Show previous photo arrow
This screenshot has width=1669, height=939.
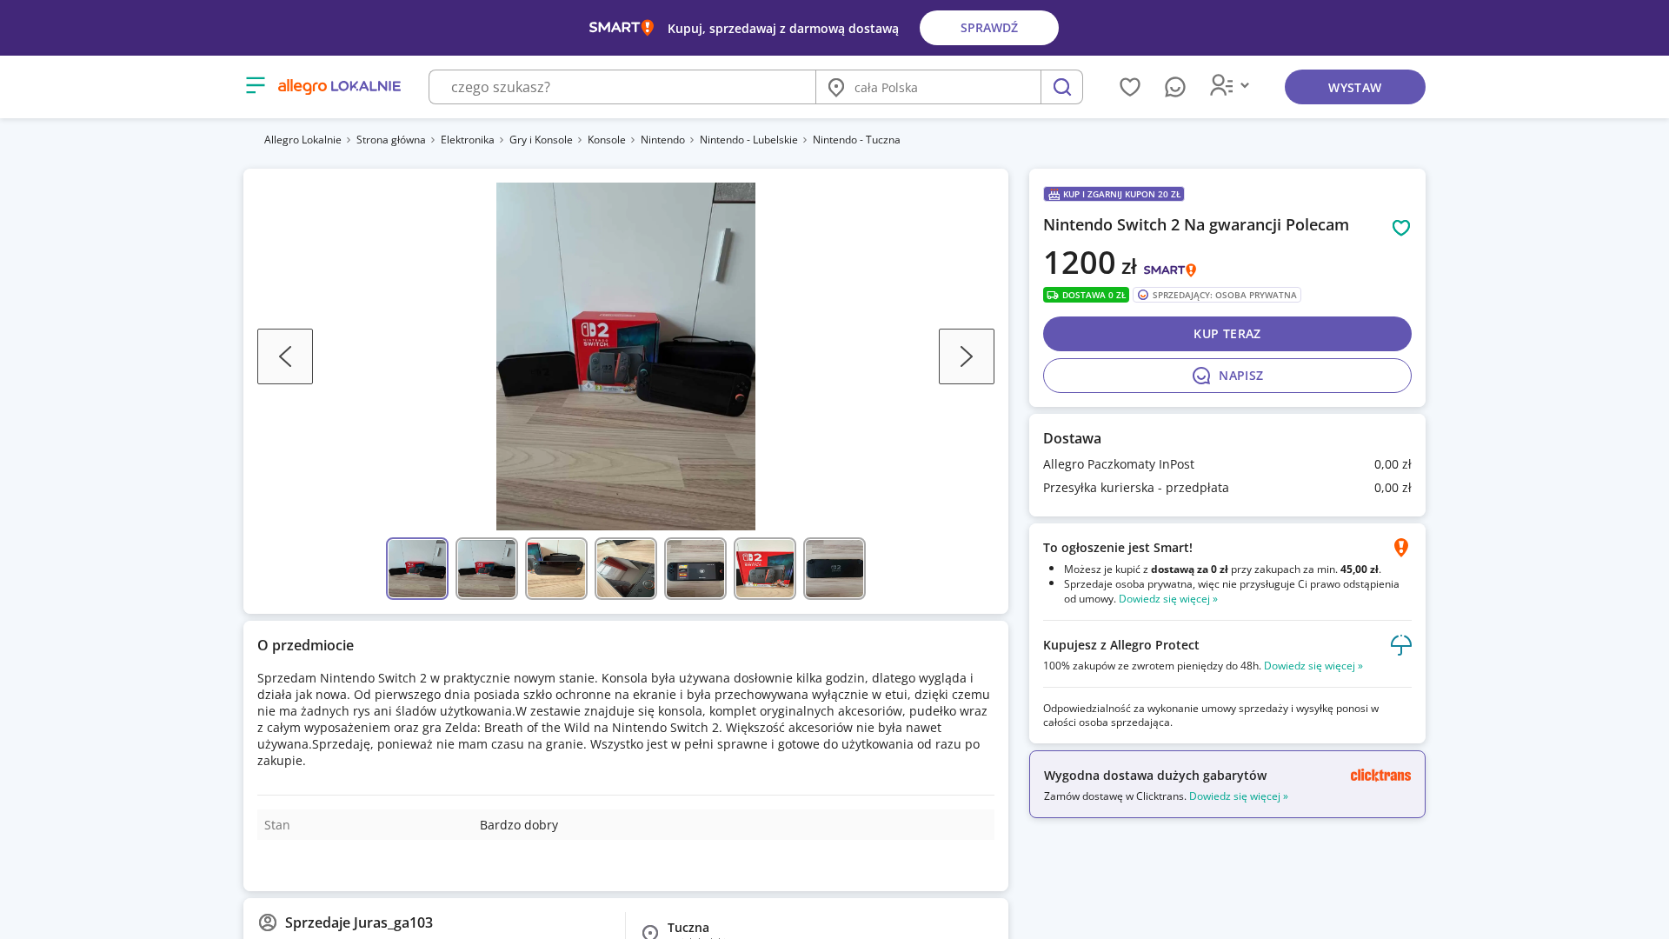click(x=285, y=356)
